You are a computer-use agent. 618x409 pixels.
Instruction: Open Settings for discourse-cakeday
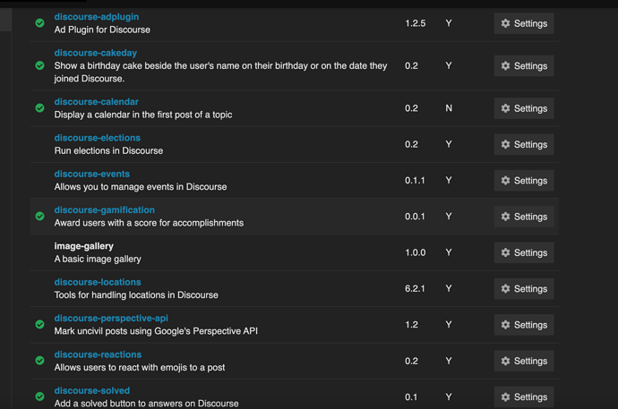click(524, 65)
